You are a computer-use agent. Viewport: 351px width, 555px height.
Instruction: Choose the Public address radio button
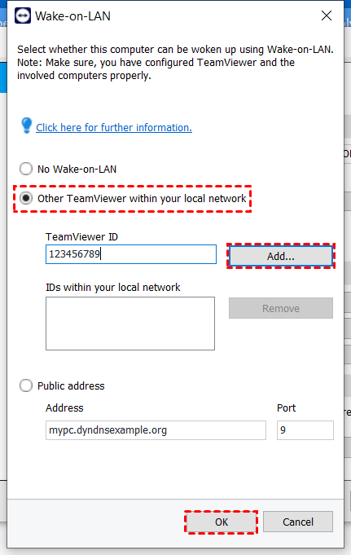26,385
